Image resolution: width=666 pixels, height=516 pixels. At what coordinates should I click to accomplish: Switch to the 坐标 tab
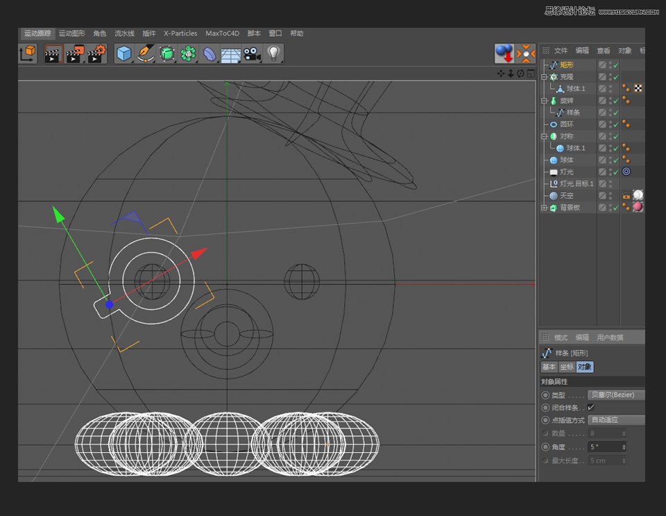(x=567, y=367)
